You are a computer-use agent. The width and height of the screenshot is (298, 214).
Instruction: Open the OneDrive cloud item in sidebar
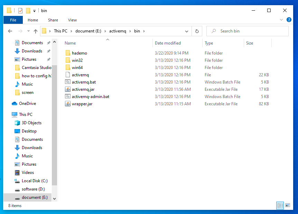[27, 104]
